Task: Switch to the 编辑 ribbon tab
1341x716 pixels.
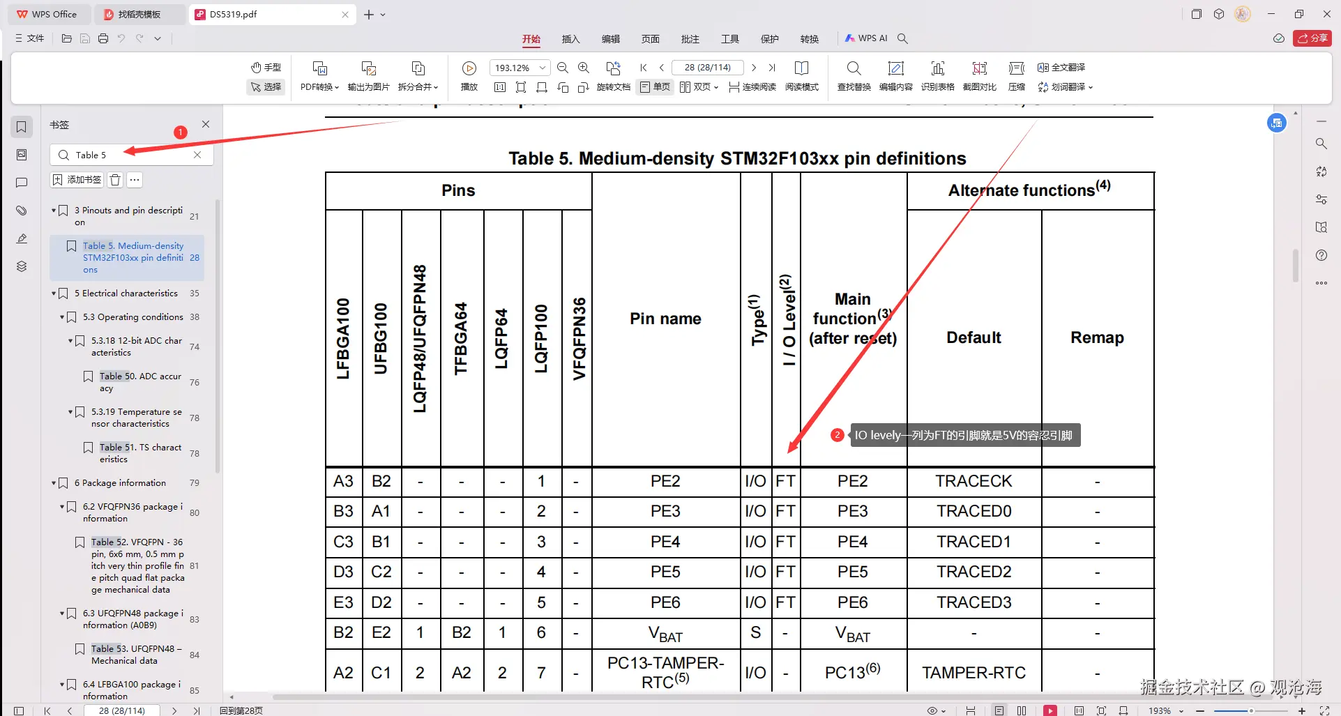Action: pyautogui.click(x=611, y=39)
